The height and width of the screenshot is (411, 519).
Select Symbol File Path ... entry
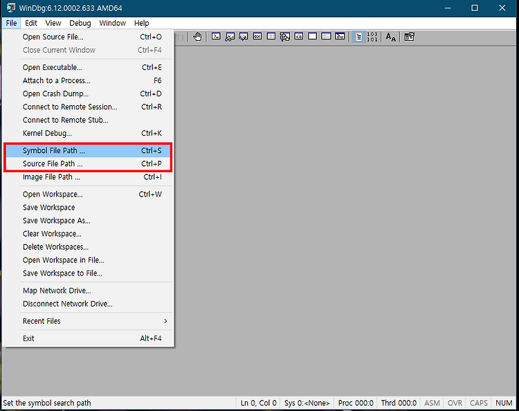(x=89, y=151)
